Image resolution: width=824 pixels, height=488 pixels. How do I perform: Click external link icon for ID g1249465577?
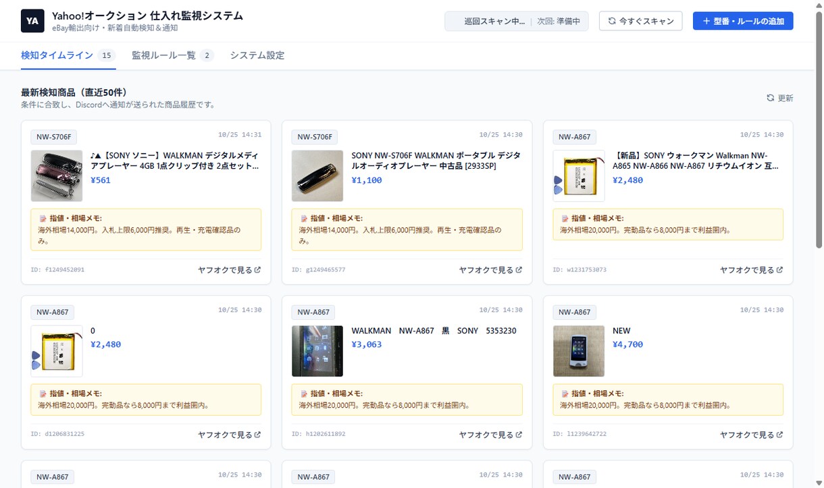(519, 270)
